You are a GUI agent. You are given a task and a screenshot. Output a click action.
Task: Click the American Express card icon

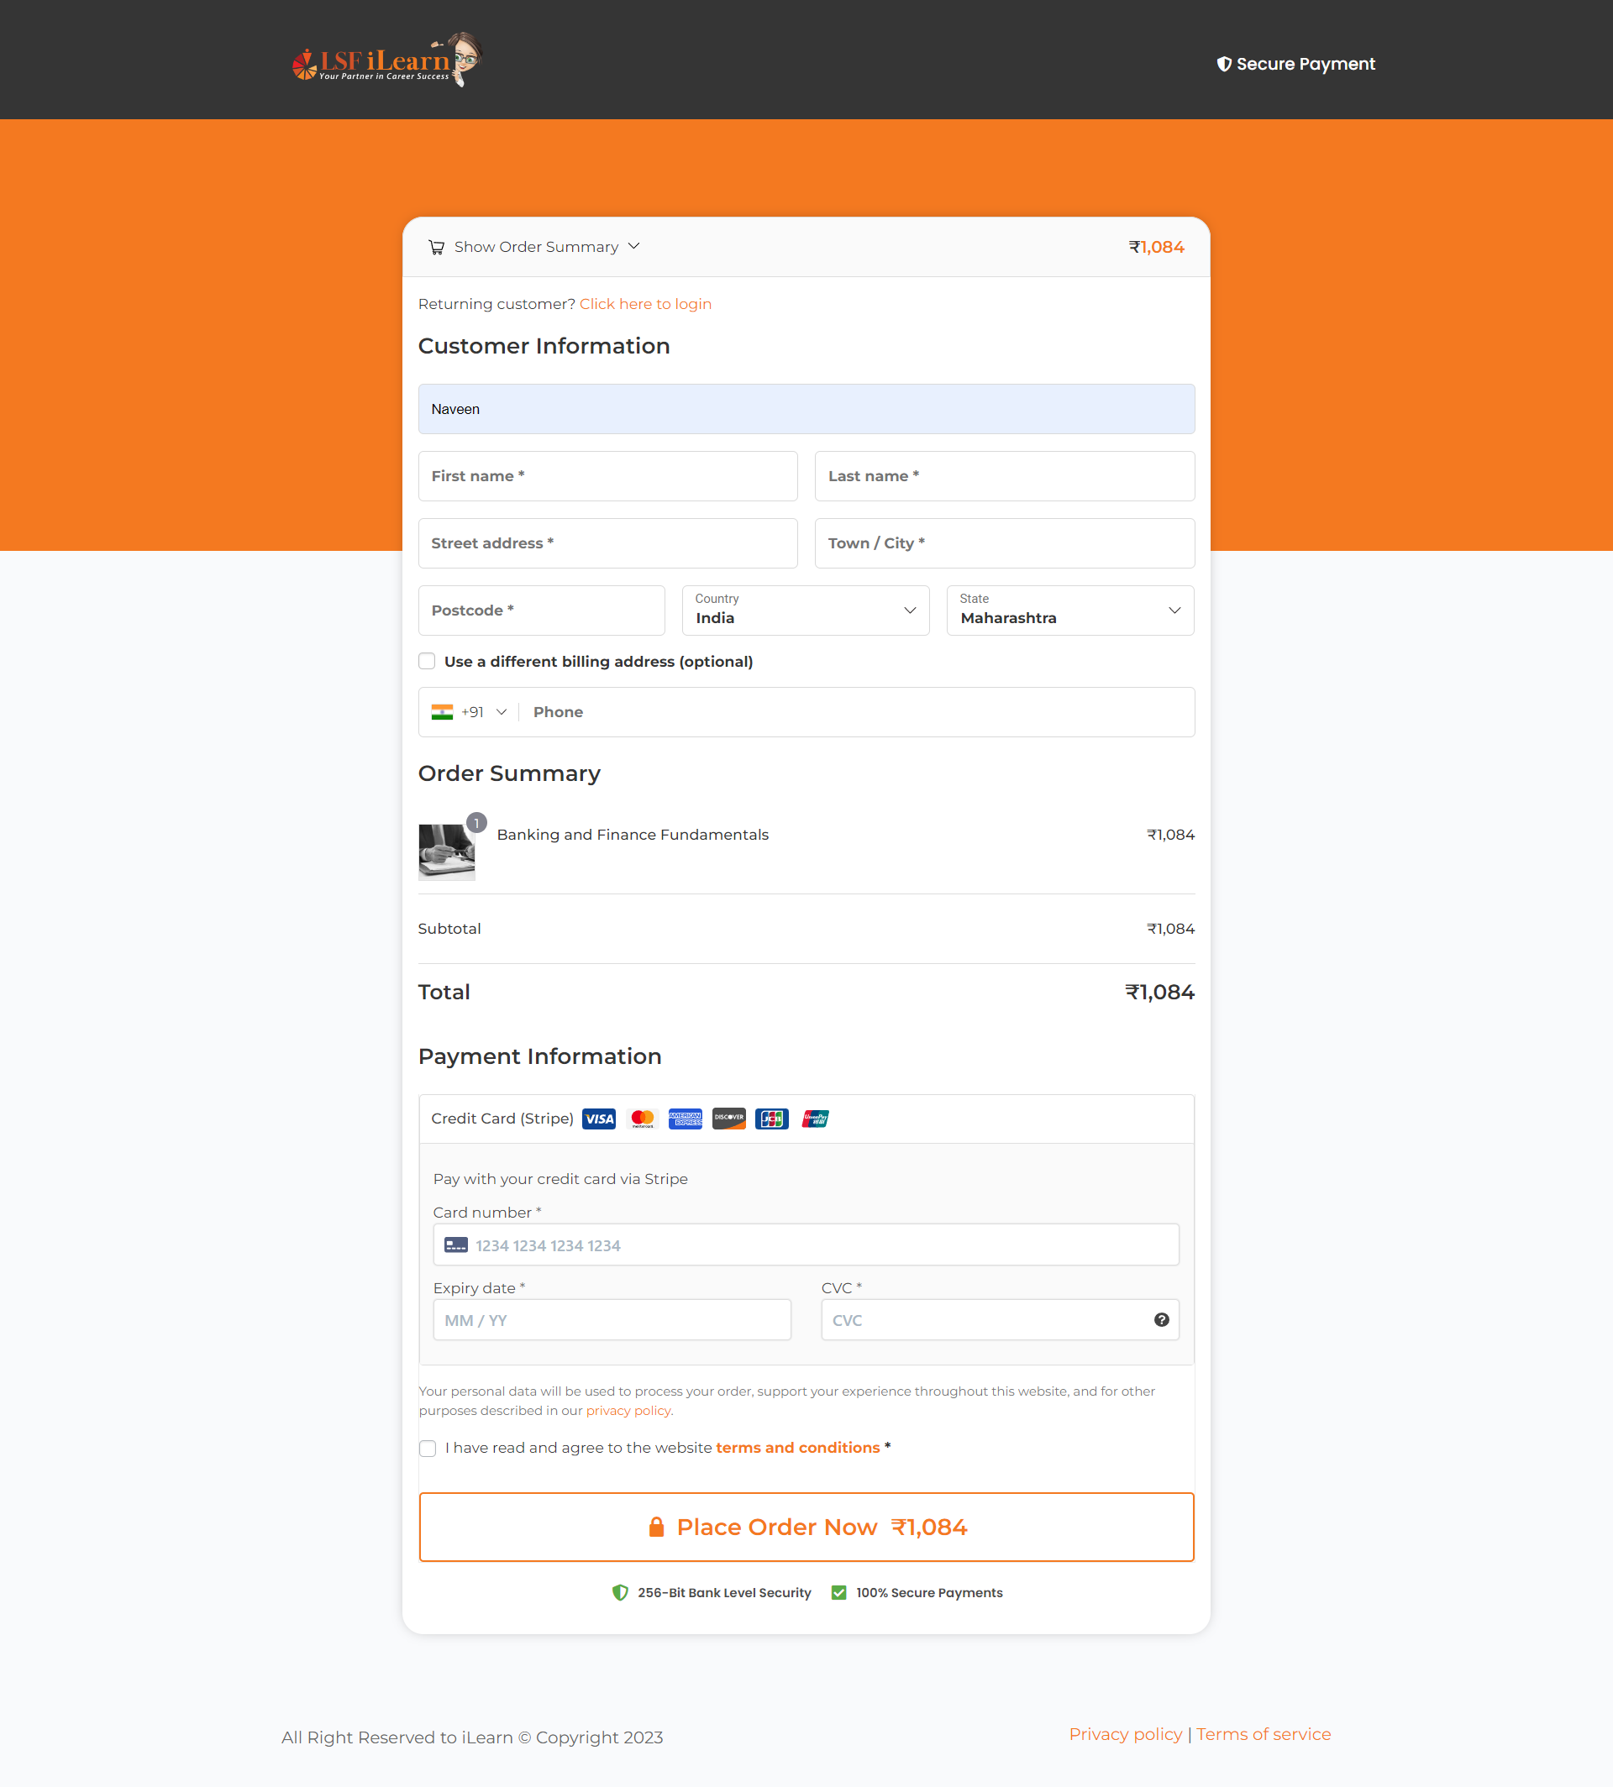coord(685,1118)
